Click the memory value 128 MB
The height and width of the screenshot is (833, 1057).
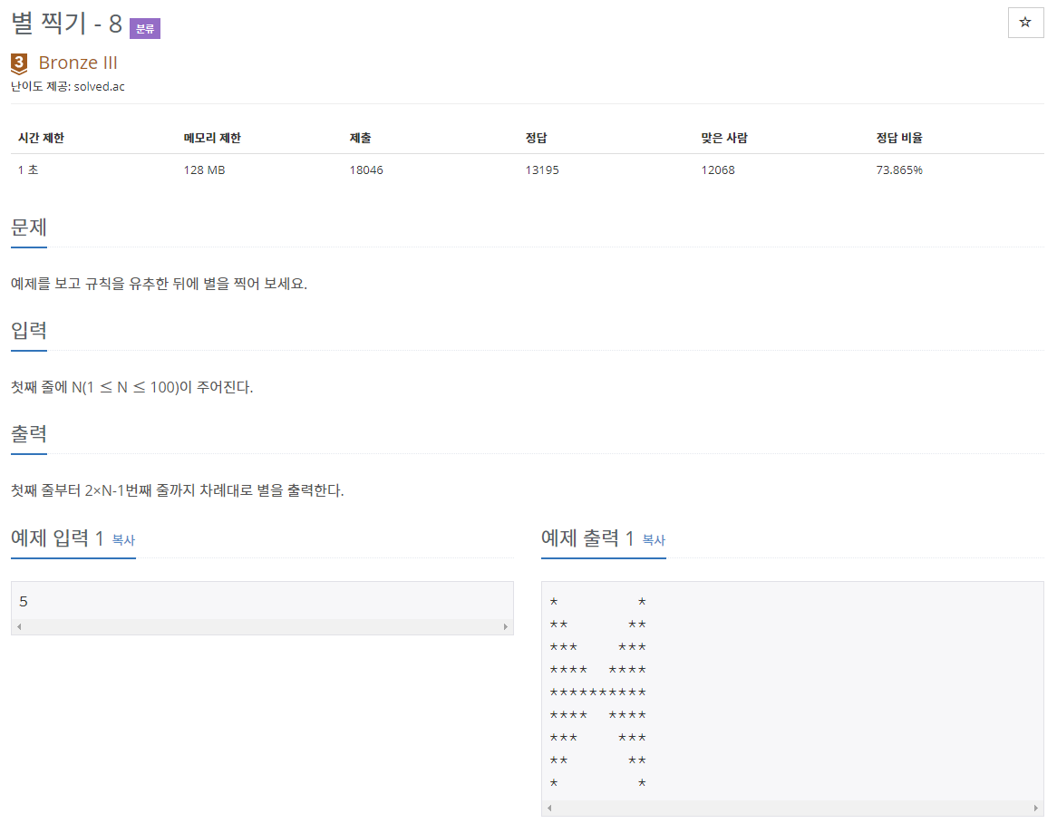204,170
